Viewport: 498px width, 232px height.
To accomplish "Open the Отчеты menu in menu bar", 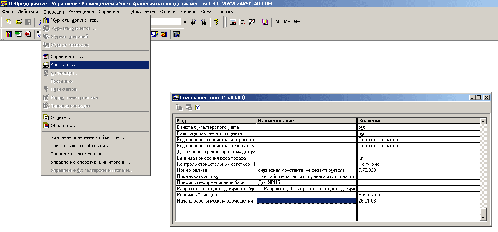I will click(168, 11).
